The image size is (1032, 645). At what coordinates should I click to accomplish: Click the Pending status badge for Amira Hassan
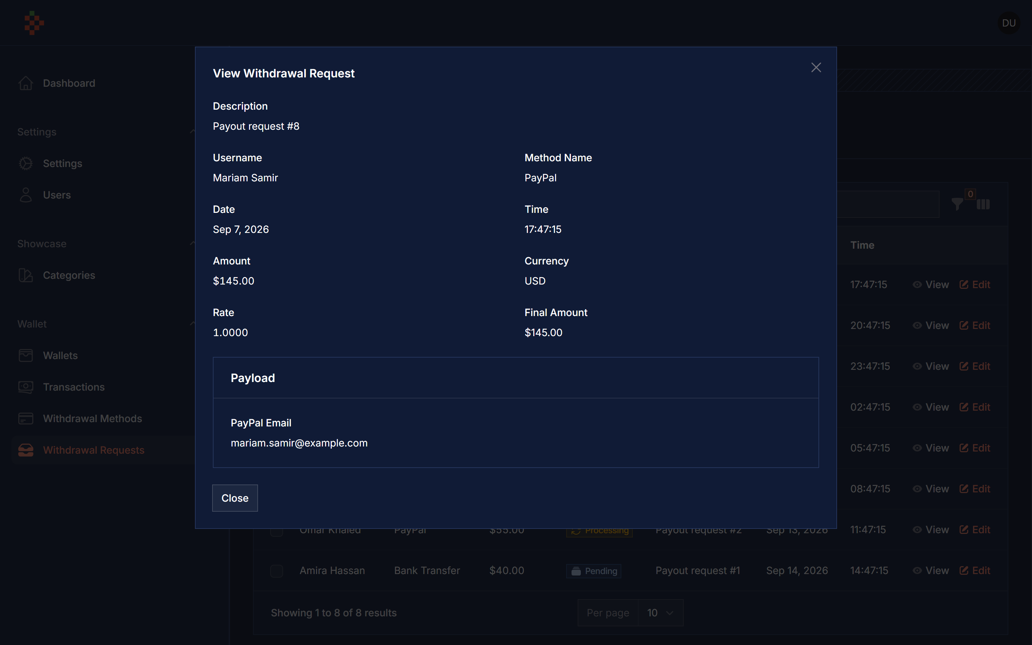pyautogui.click(x=594, y=571)
